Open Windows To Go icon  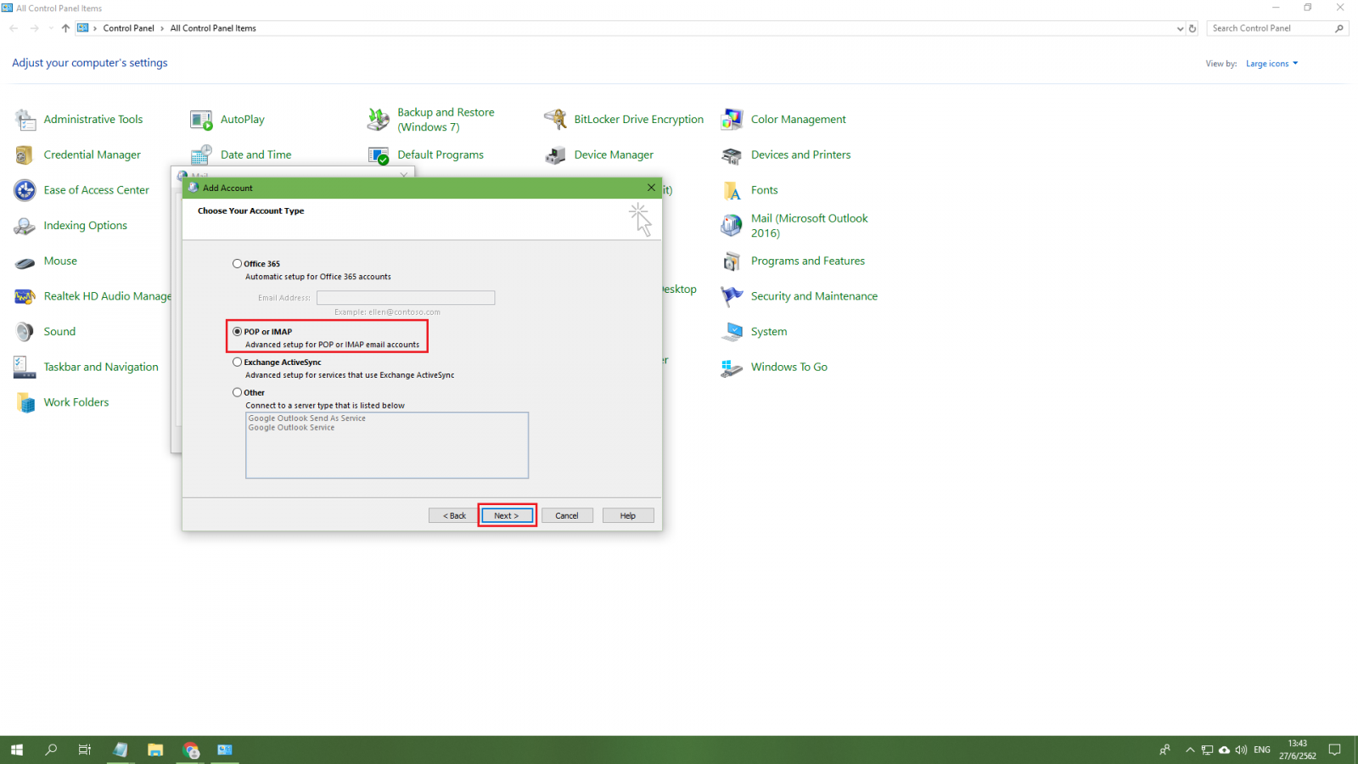pos(732,368)
